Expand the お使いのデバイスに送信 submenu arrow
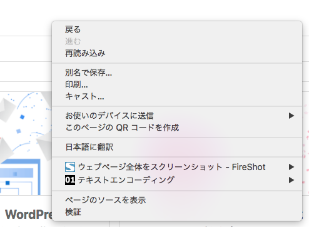This screenshot has width=309, height=227. coord(291,116)
